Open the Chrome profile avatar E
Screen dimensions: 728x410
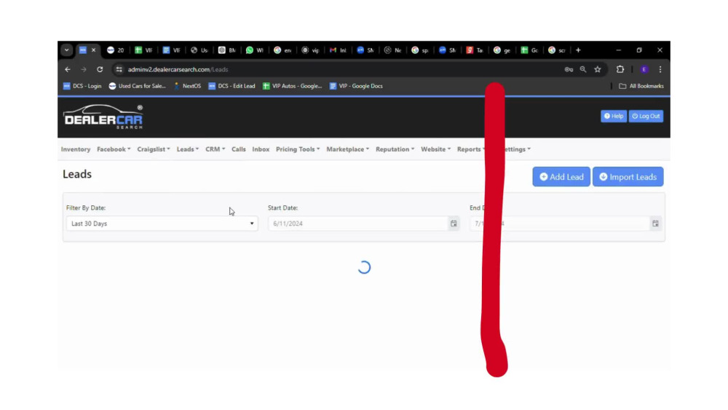(644, 70)
